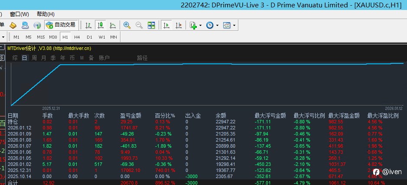407x185 pixels.
Task: Open the blue cloud virtual hosting icon
Action: pos(25,25)
